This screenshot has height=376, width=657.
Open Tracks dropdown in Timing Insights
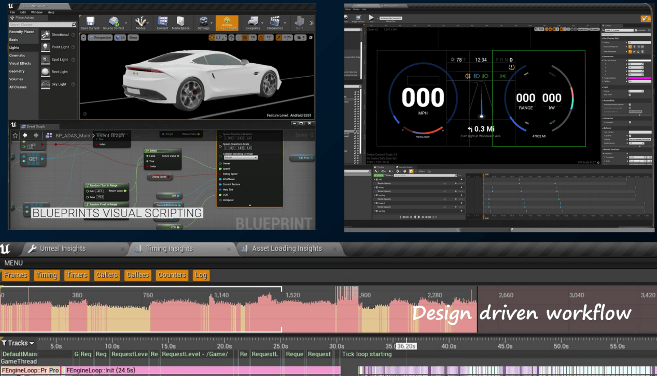[x=18, y=343]
